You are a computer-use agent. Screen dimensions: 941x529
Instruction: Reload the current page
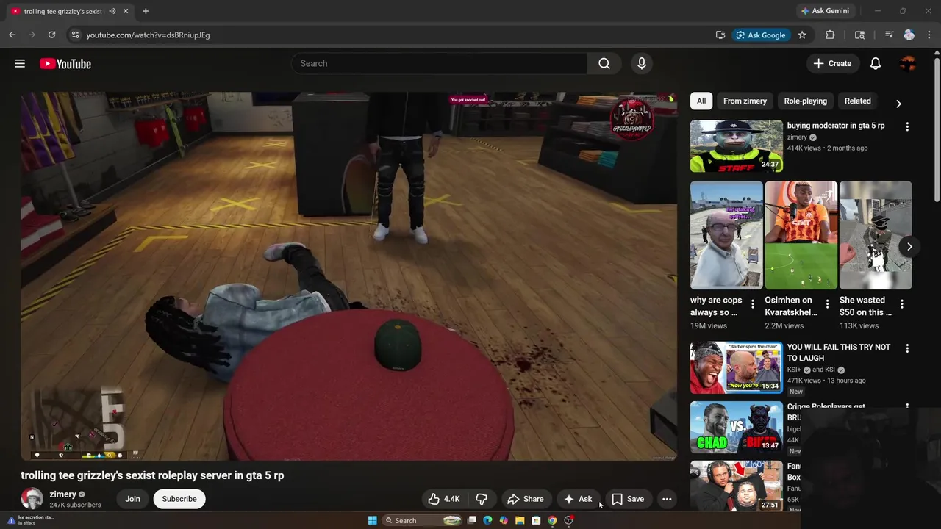(51, 35)
